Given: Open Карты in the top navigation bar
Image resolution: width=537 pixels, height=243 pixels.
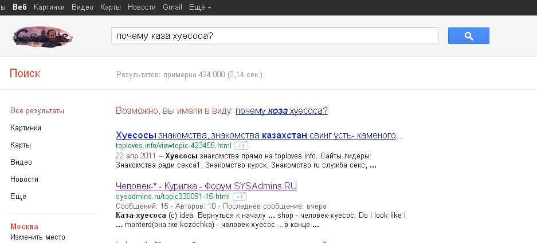Looking at the screenshot, I should [111, 7].
